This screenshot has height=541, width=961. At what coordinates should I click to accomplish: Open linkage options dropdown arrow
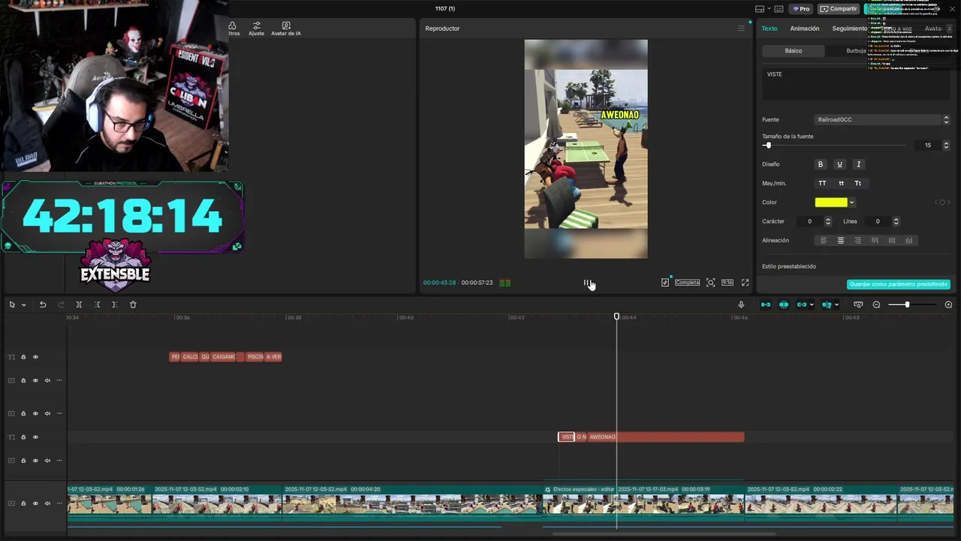click(812, 304)
